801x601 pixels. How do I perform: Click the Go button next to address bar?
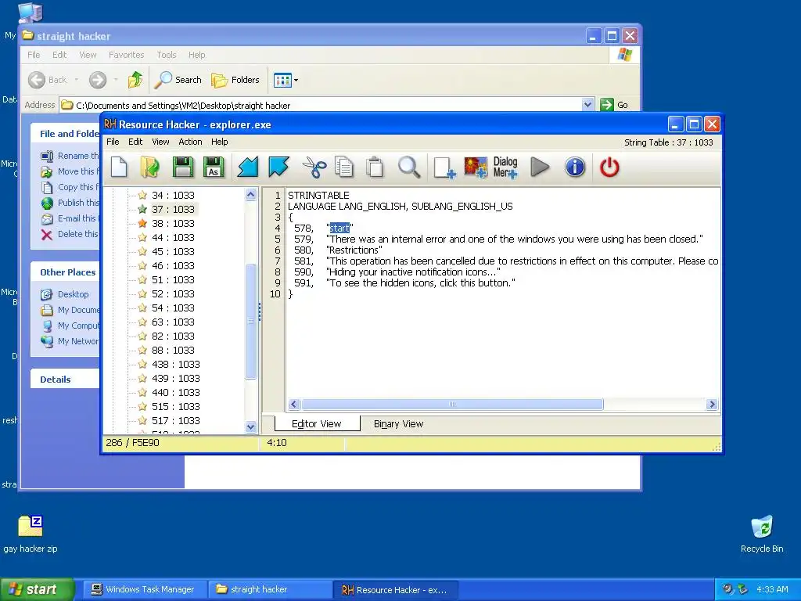click(x=615, y=105)
